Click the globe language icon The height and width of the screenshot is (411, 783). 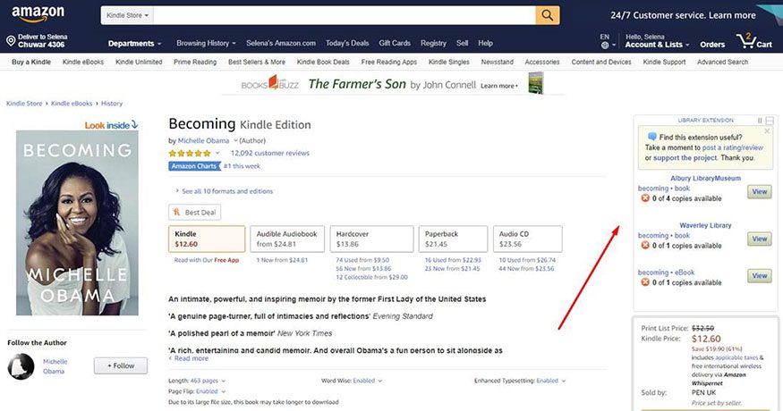pyautogui.click(x=606, y=46)
